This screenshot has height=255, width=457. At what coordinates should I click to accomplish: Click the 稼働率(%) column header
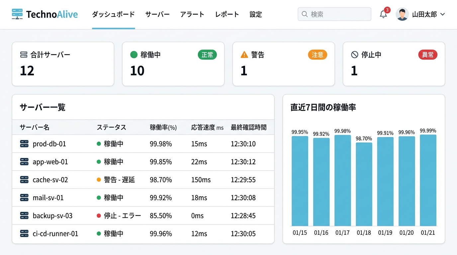tap(163, 127)
